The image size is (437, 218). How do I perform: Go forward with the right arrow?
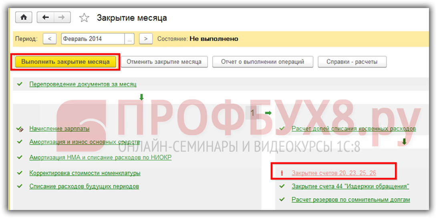point(62,18)
